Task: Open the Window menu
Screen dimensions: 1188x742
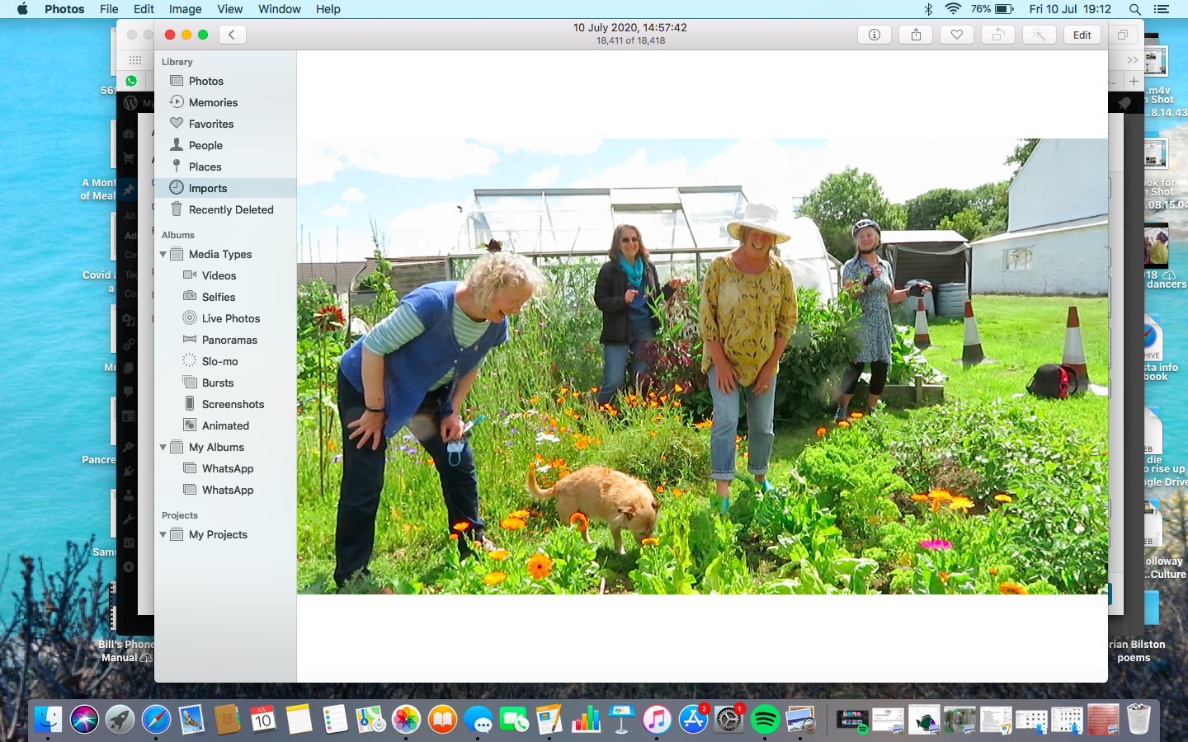Action: 279,9
